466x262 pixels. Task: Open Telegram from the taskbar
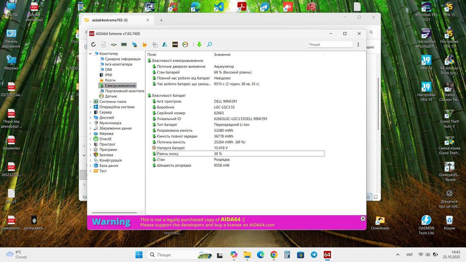point(314,255)
